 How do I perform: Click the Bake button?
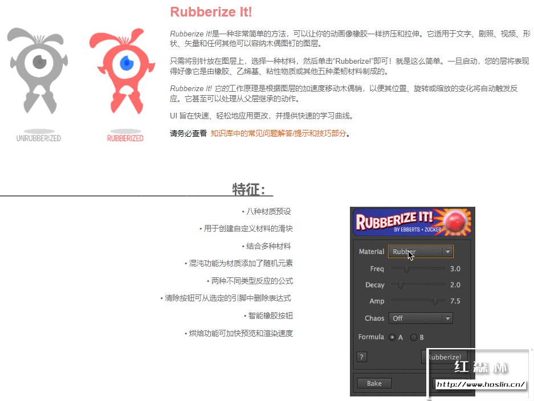coord(374,383)
